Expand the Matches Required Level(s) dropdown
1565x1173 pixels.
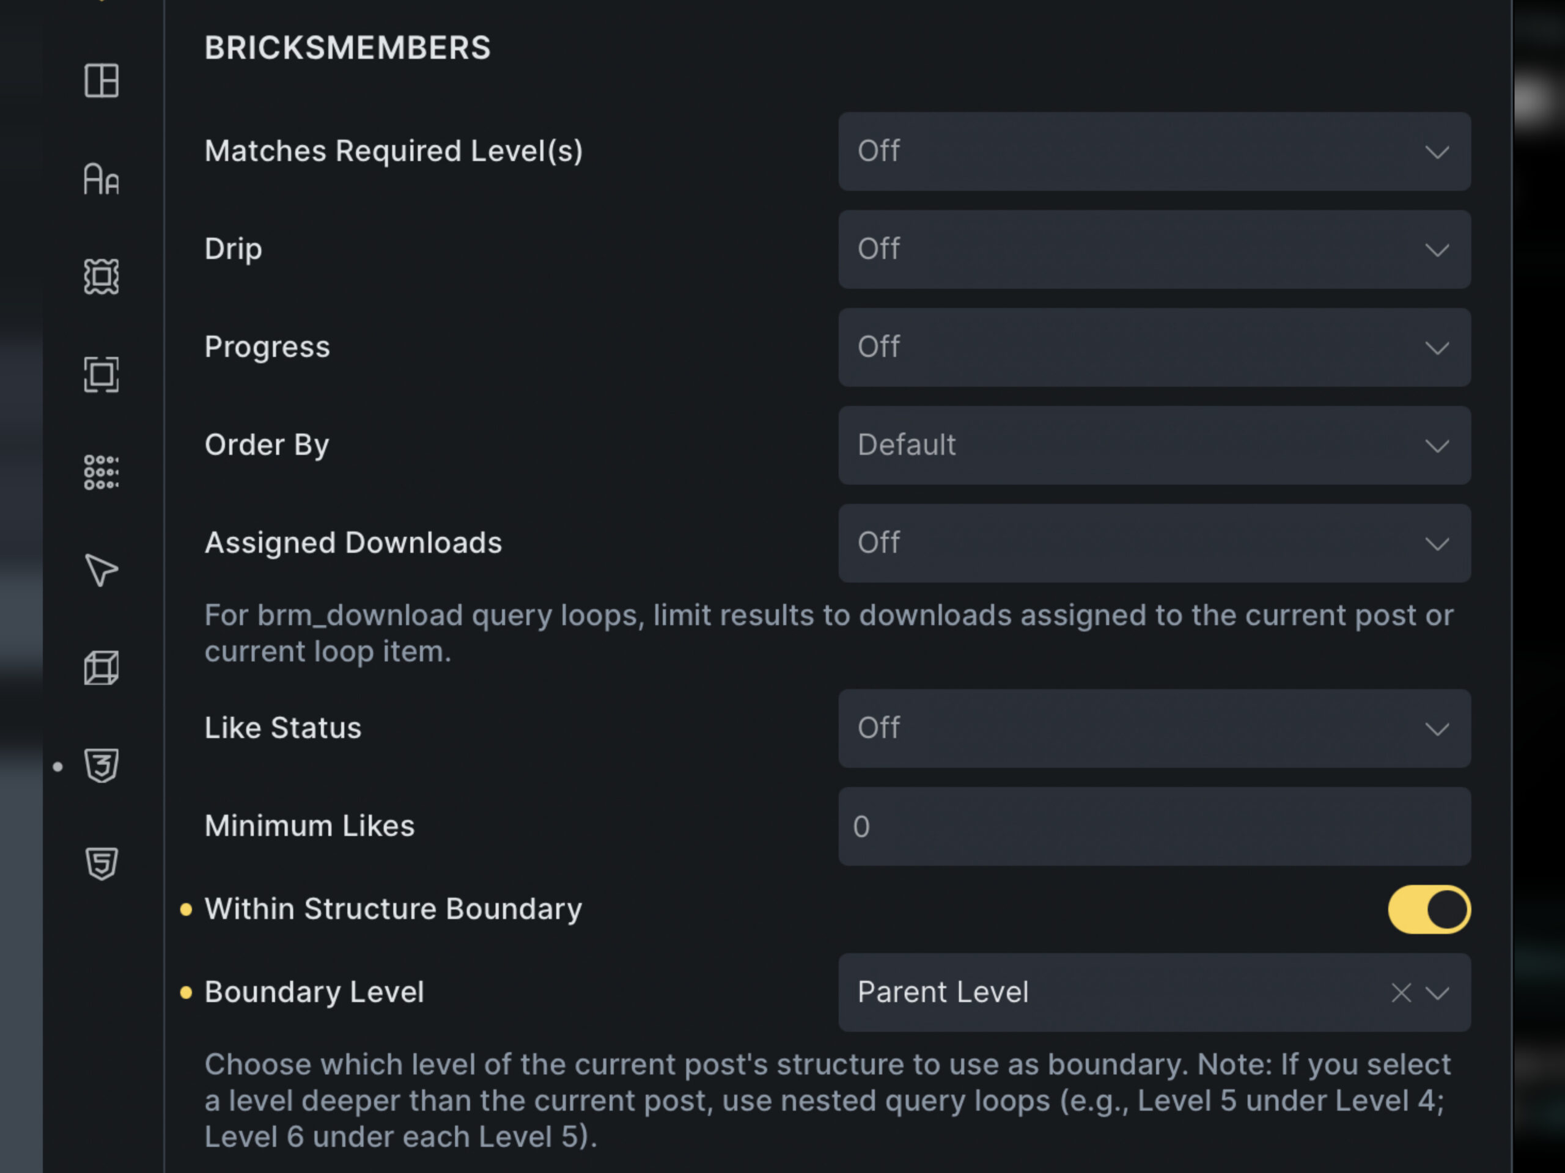pos(1154,152)
